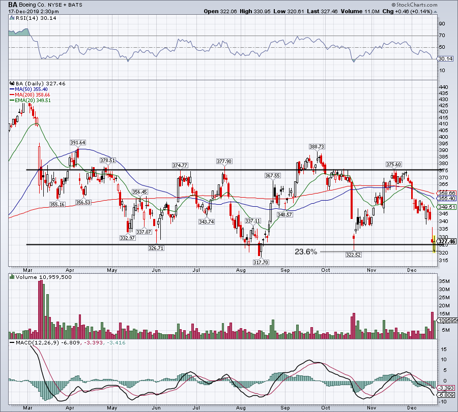
Task: Click the 343.74 low price label
Action: click(207, 221)
